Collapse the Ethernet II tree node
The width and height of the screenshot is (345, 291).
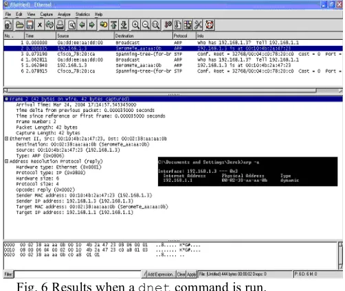pyautogui.click(x=7, y=139)
